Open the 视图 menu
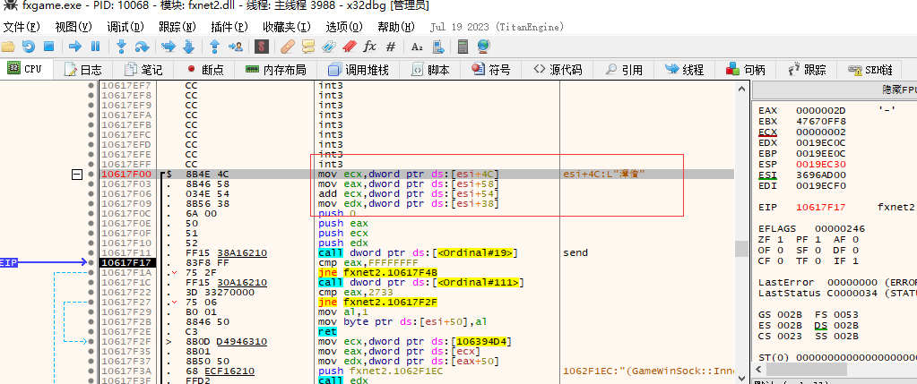The width and height of the screenshot is (917, 384). [74, 27]
